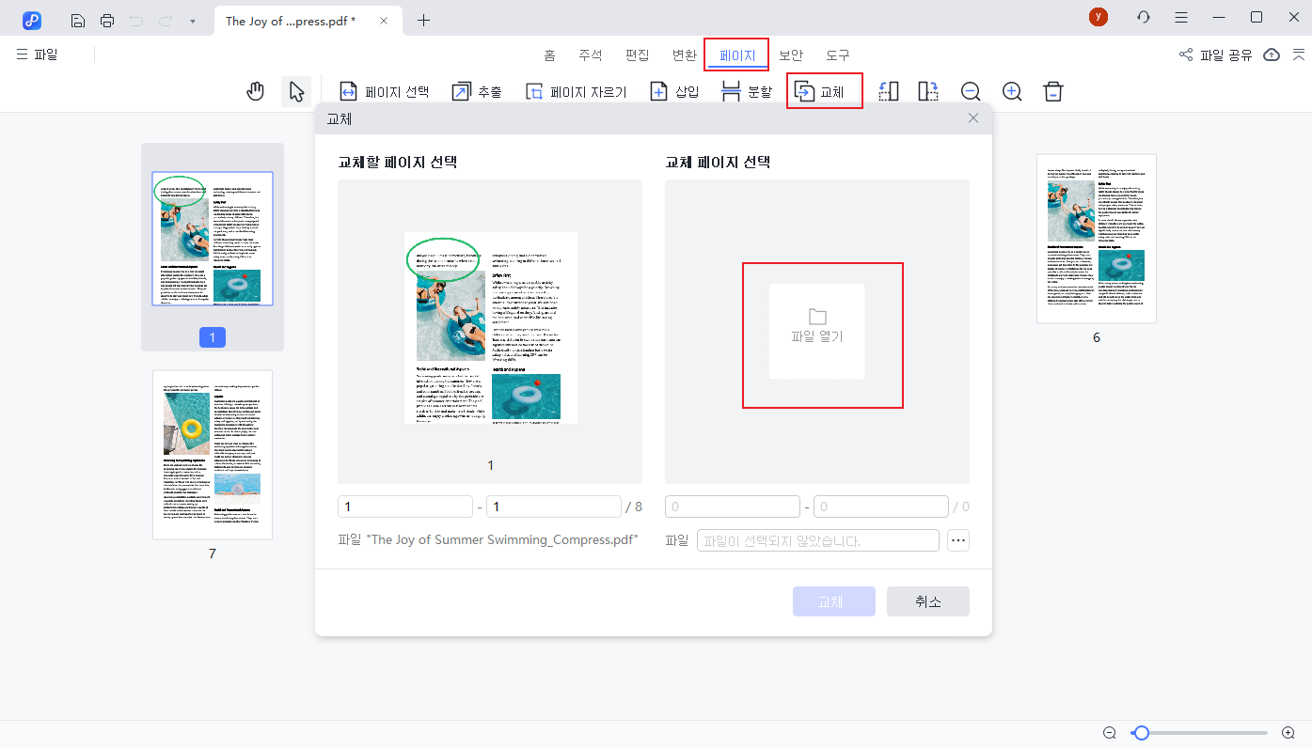This screenshot has height=748, width=1312.
Task: Rotate pages left with the rotate icon
Action: point(888,90)
